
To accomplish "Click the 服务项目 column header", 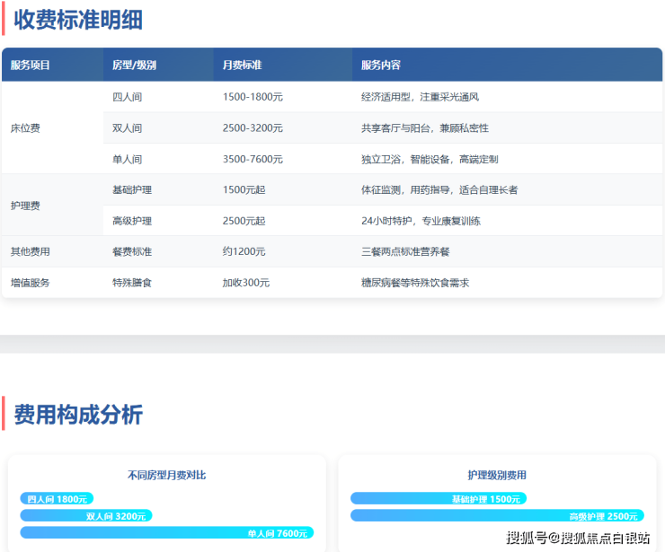I will [x=31, y=65].
